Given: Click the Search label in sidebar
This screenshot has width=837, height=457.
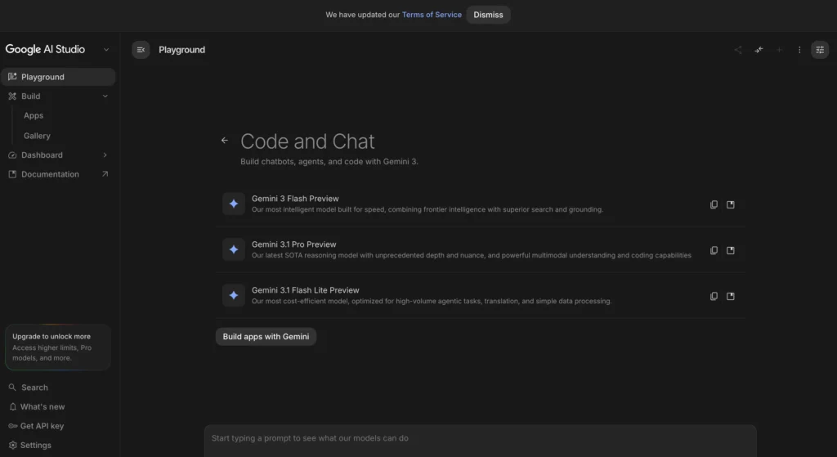Looking at the screenshot, I should [34, 388].
